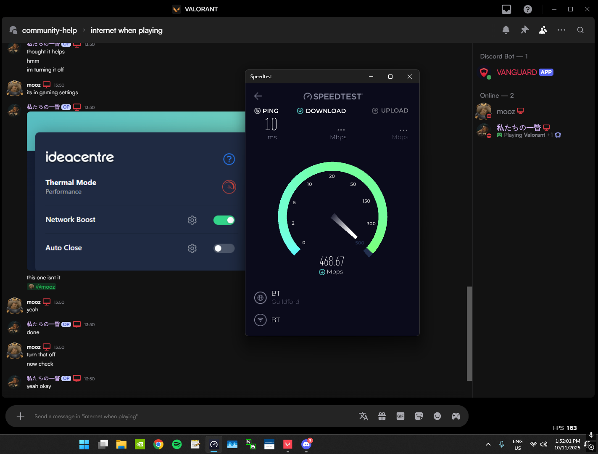Expand the hidden system tray icons chevron
598x454 pixels.
click(488, 444)
